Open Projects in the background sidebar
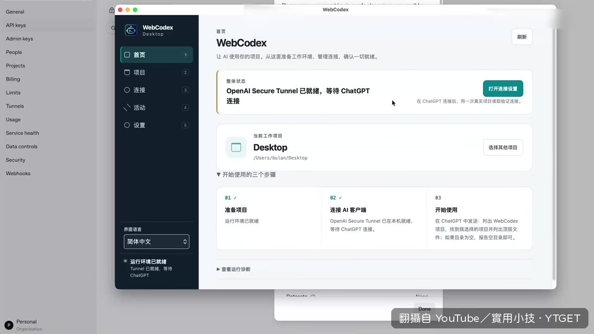 [x=15, y=65]
